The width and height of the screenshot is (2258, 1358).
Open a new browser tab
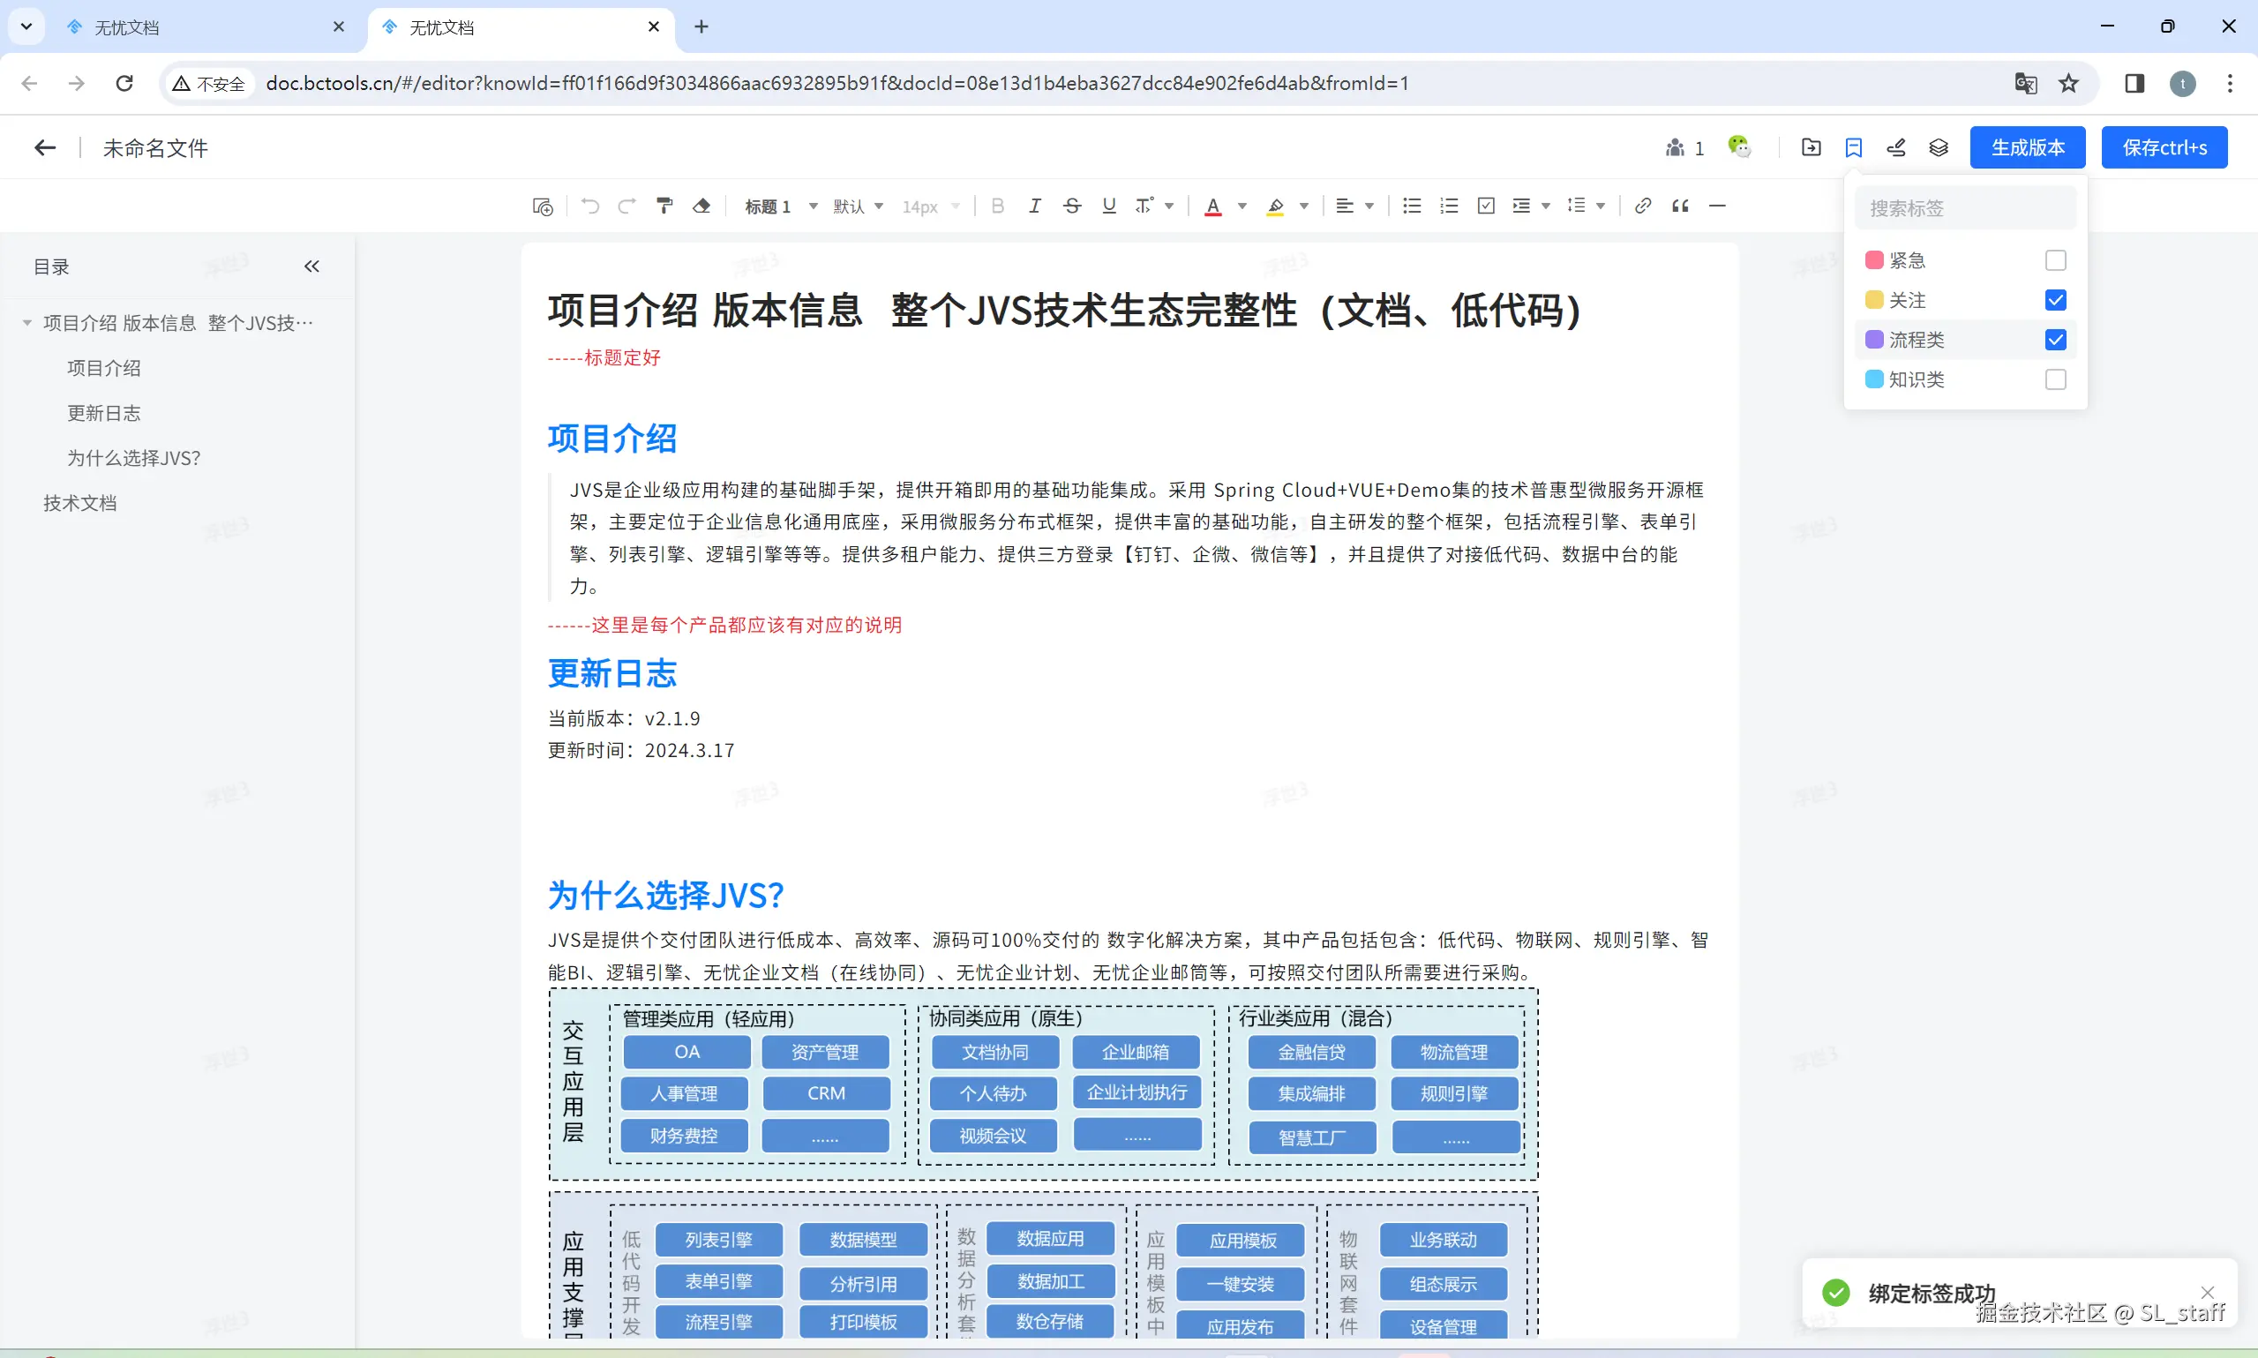(701, 27)
